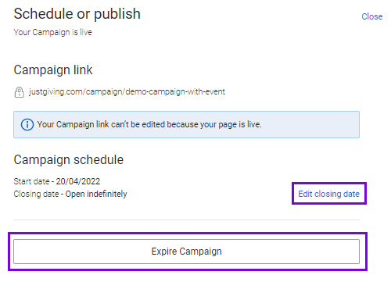Click the padlock icon beside the campaign URL
This screenshot has width=391, height=282.
19,92
